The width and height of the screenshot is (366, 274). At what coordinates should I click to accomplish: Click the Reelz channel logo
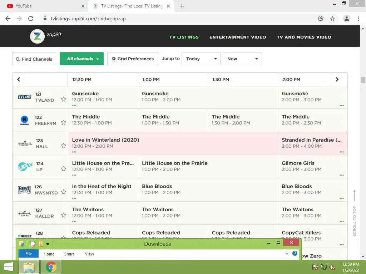[x=25, y=236]
